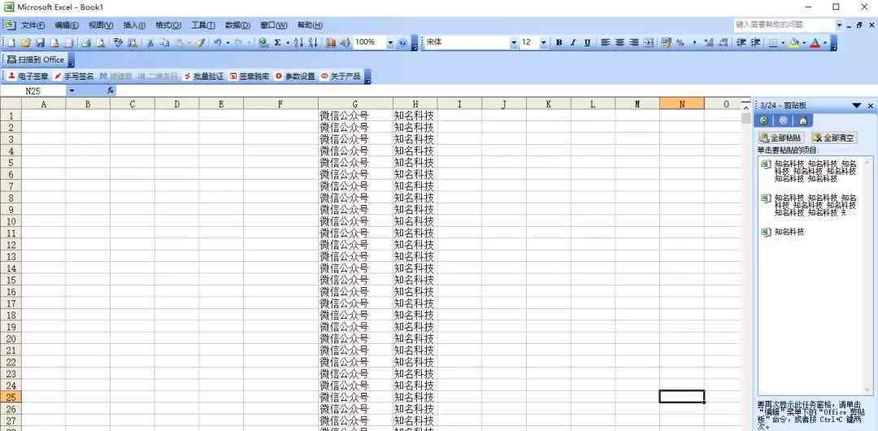This screenshot has height=431, width=878.
Task: Open Print Preview from the toolbar
Action: (x=101, y=42)
